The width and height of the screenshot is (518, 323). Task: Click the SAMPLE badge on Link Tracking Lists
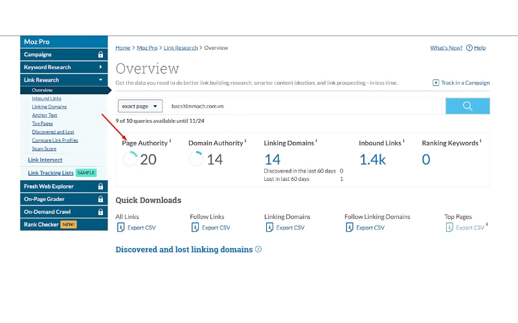click(x=86, y=172)
